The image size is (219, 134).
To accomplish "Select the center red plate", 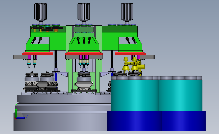I will coord(84,53).
